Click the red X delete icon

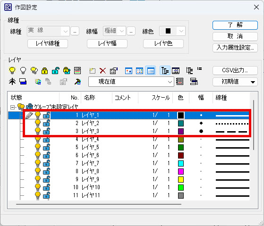pos(102,71)
